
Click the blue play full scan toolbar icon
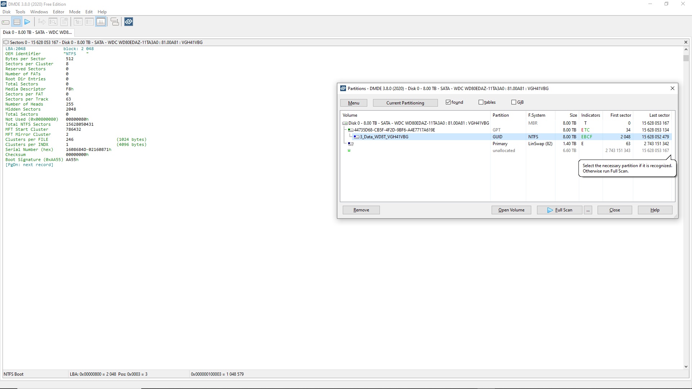click(27, 22)
